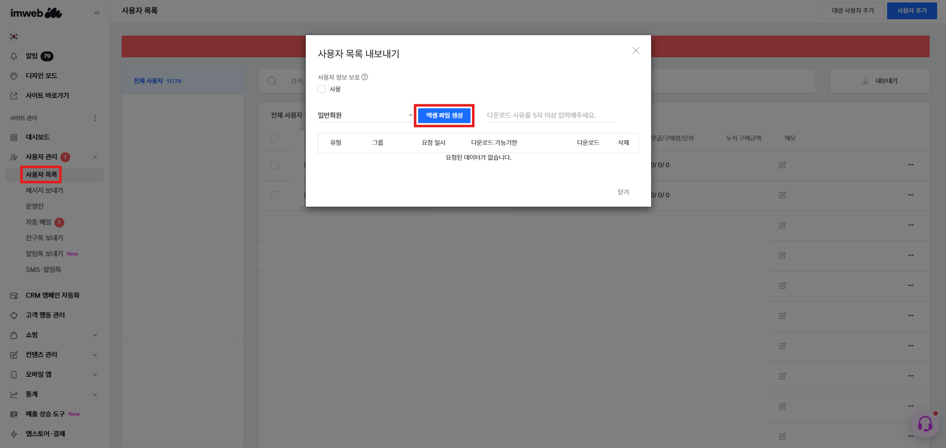This screenshot has width=946, height=448.
Task: Edit memo icon in second user row
Action: (783, 195)
